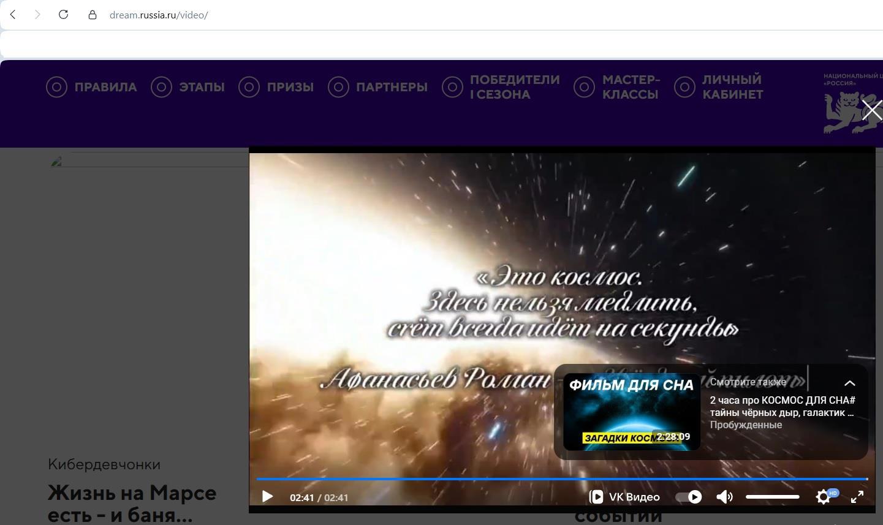Open the ЭТАПЫ menu item

(188, 87)
